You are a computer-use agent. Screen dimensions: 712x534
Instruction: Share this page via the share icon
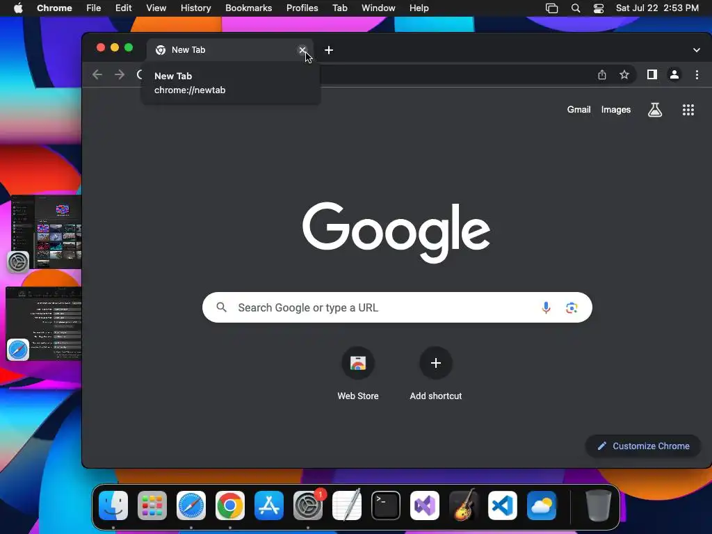click(602, 74)
